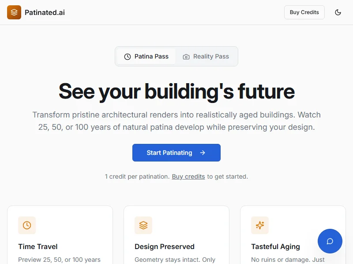The width and height of the screenshot is (353, 264).
Task: Click the arrow icon on Start Patinating
Action: pyautogui.click(x=203, y=153)
